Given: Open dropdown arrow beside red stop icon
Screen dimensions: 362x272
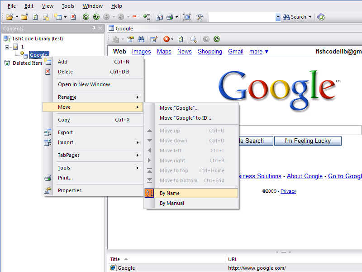Looking at the screenshot, I should pyautogui.click(x=172, y=39).
